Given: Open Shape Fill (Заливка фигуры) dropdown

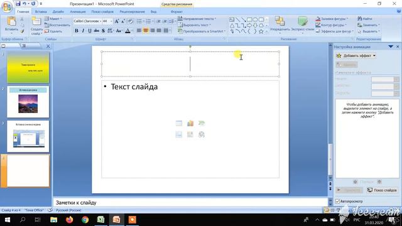Looking at the screenshot, I should pos(332,19).
